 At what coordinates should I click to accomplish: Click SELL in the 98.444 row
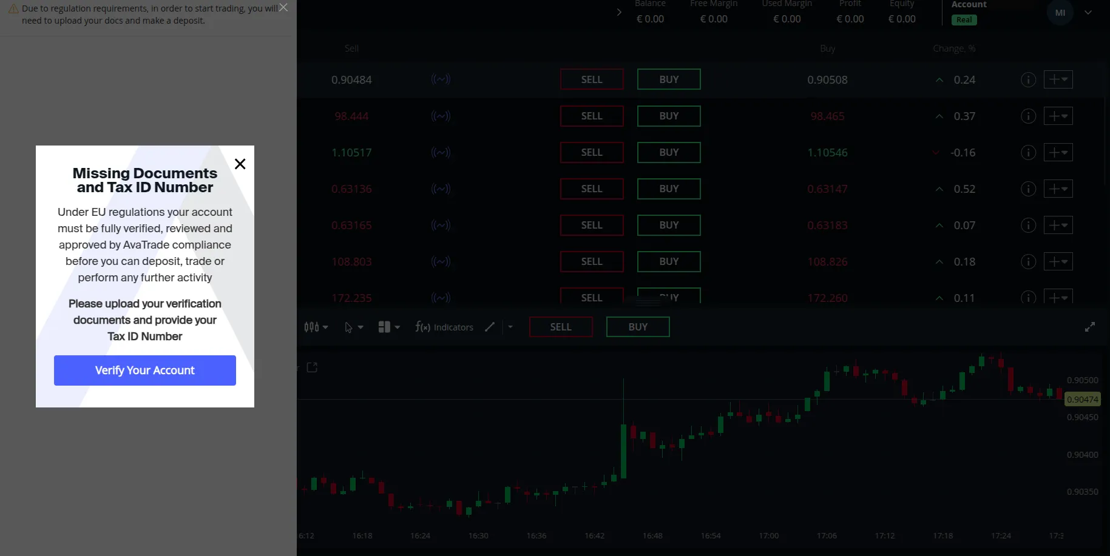[592, 116]
